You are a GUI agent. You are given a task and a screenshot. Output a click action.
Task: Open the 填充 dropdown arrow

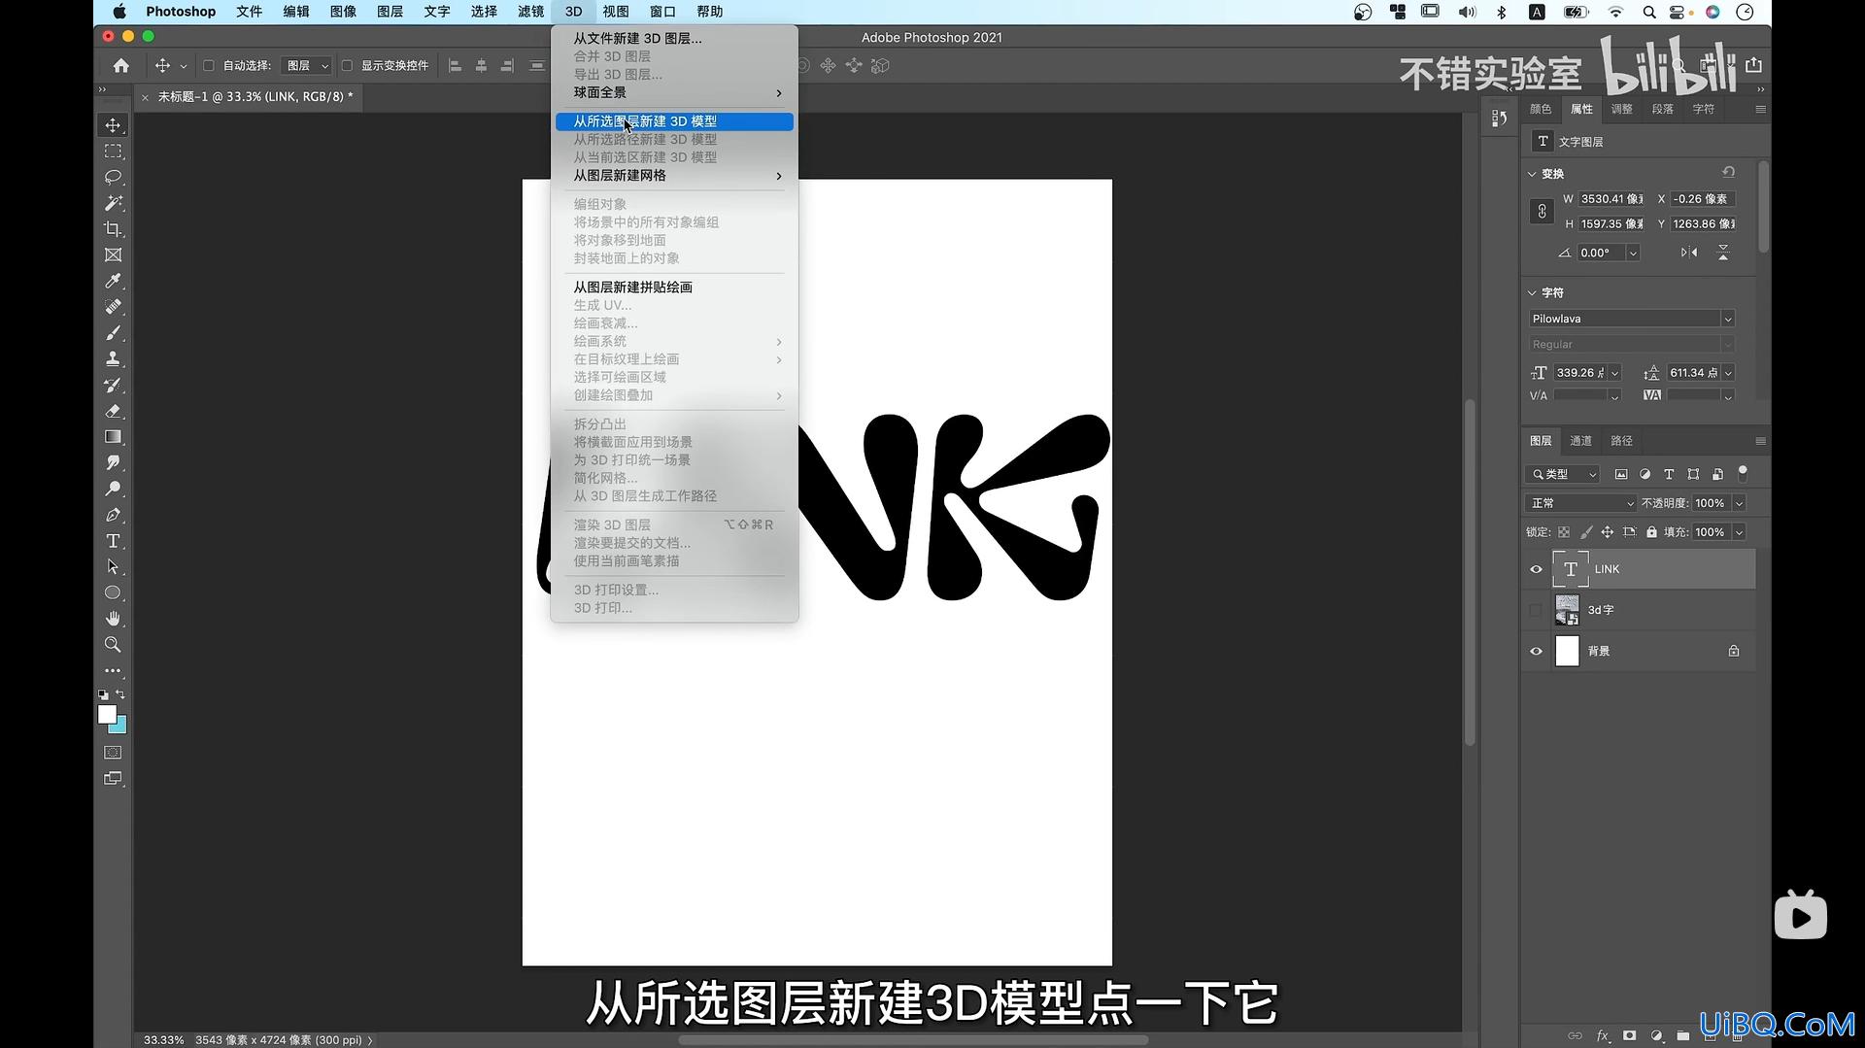(1739, 532)
